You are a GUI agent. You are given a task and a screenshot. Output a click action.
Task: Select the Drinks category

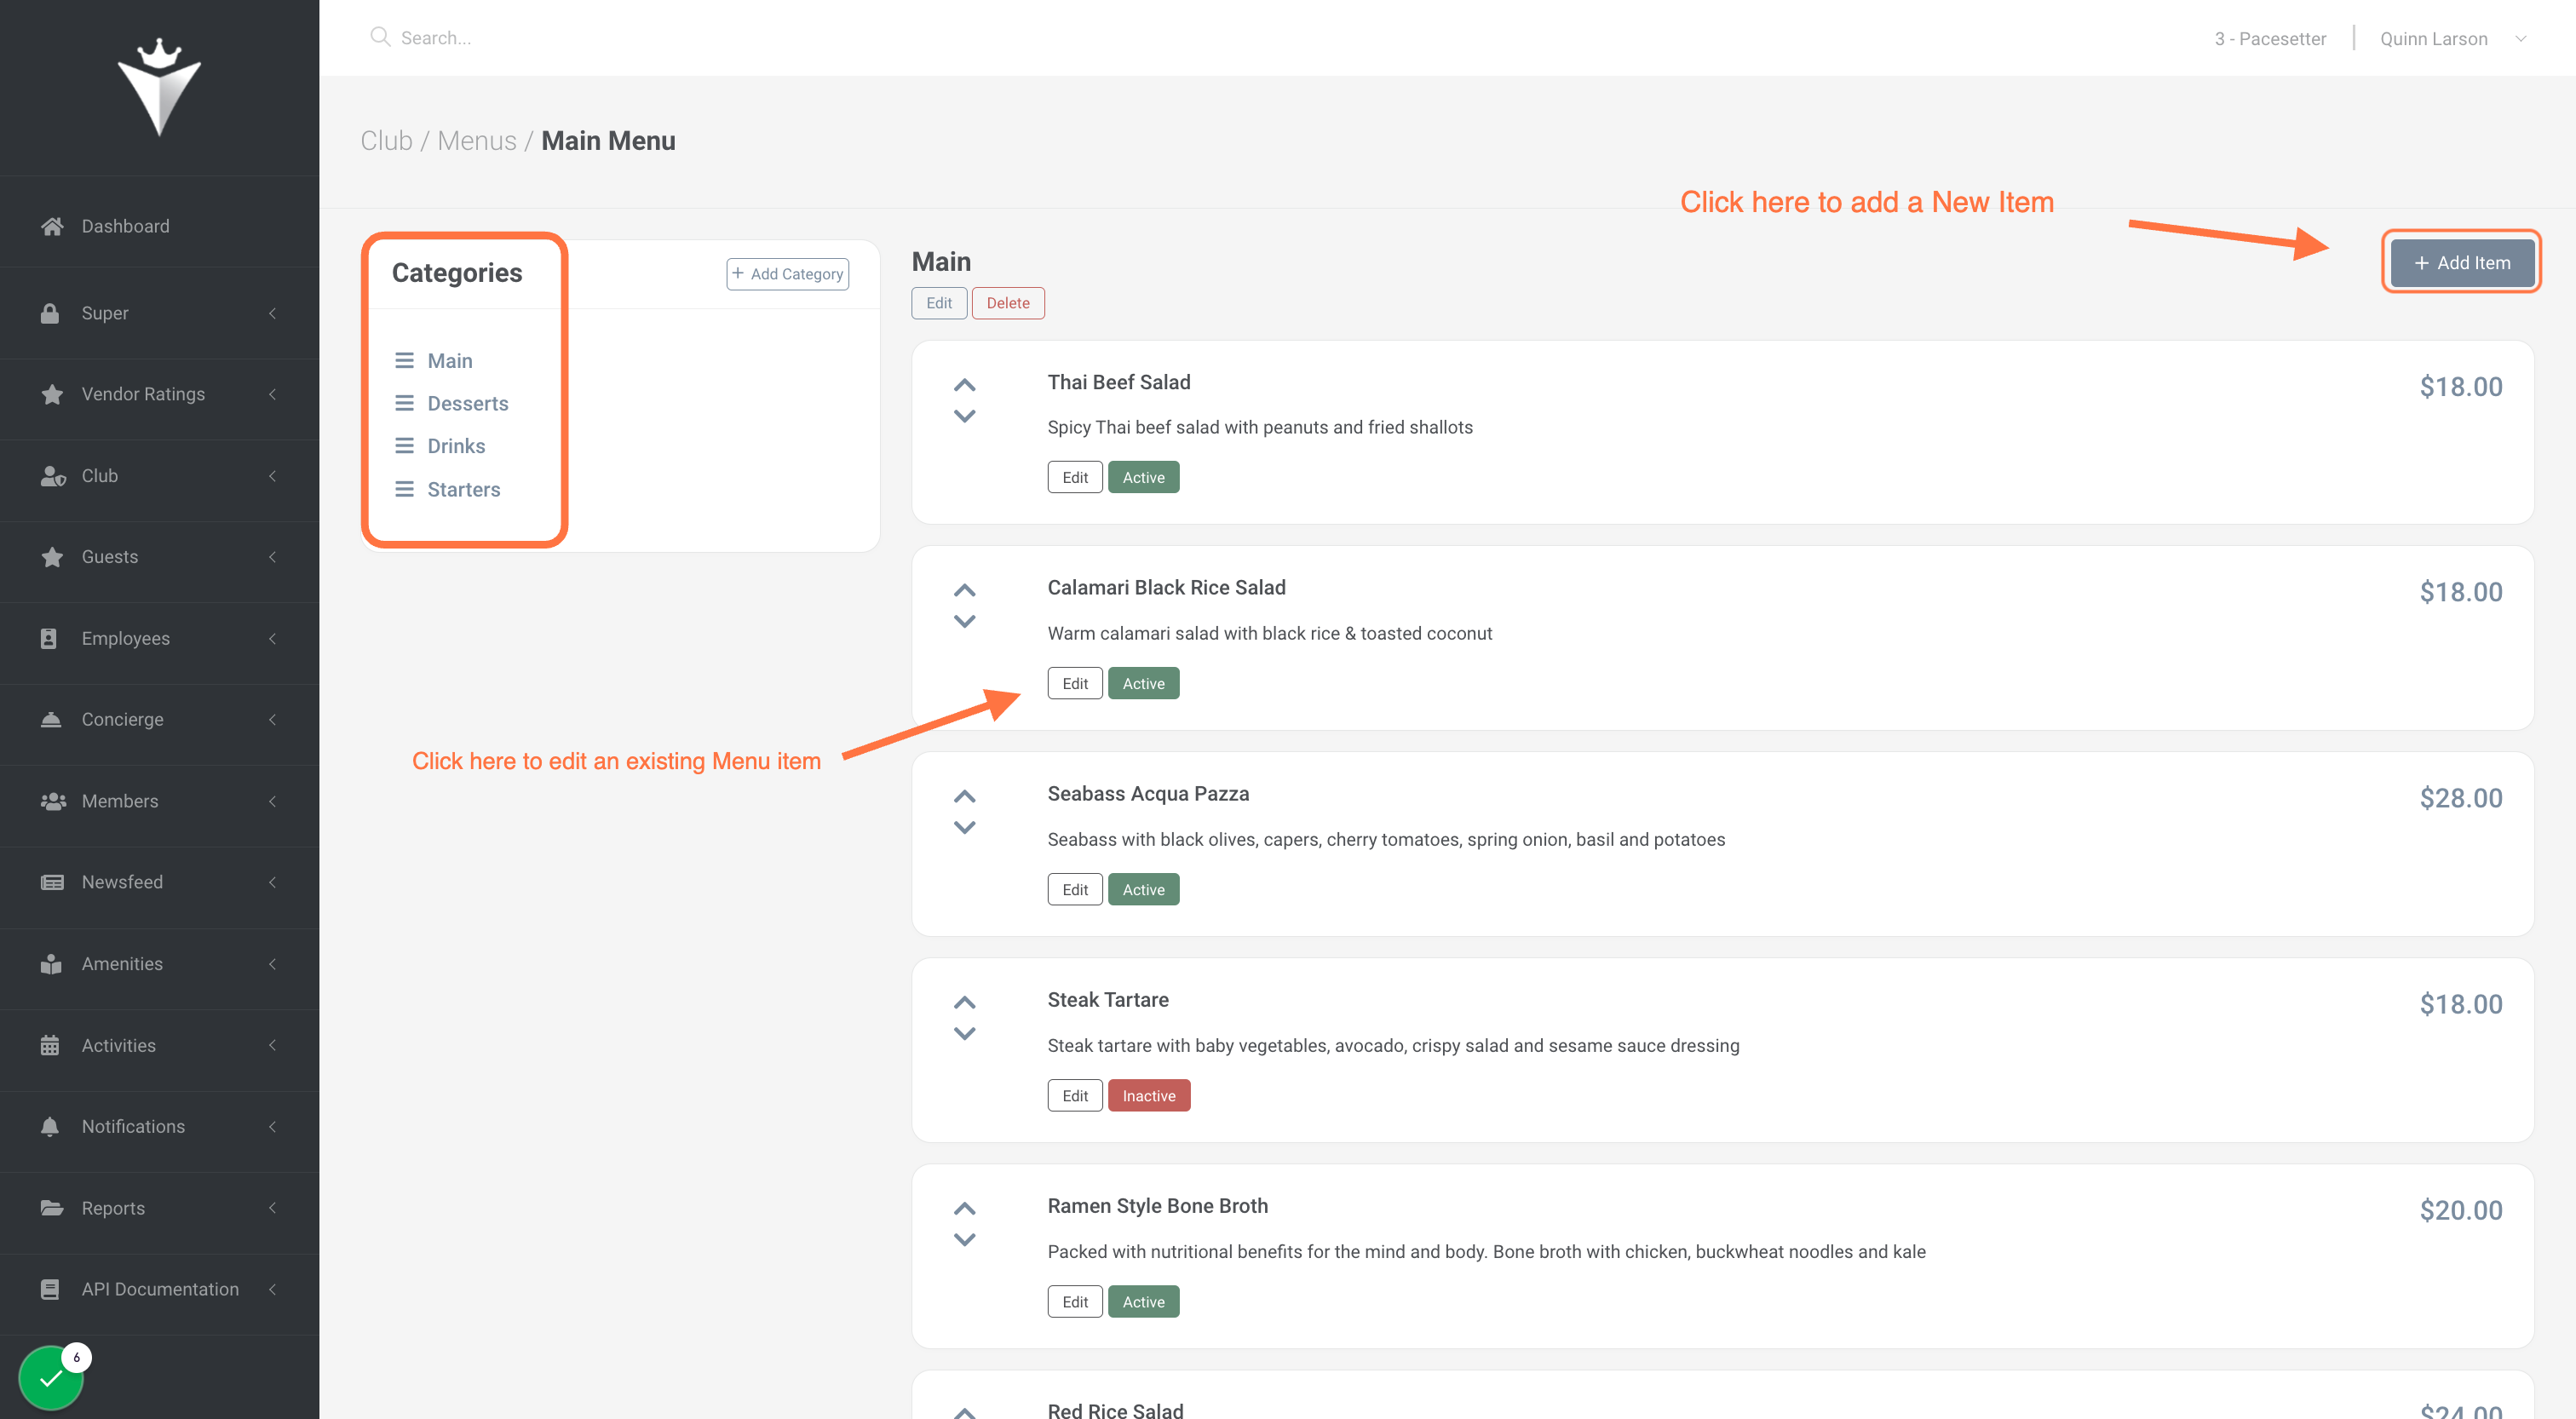pos(456,446)
